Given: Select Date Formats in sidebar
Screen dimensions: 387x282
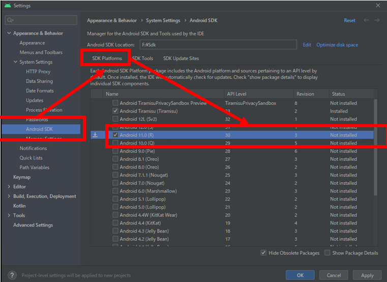Looking at the screenshot, I should click(40, 91).
